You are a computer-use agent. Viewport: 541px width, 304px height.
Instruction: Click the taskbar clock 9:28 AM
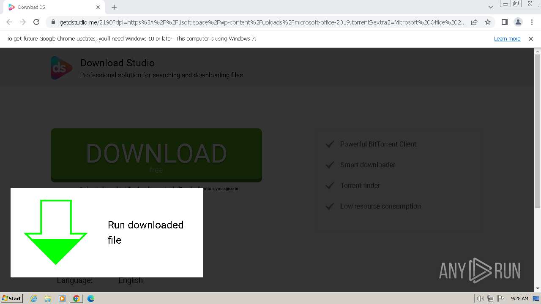click(519, 299)
